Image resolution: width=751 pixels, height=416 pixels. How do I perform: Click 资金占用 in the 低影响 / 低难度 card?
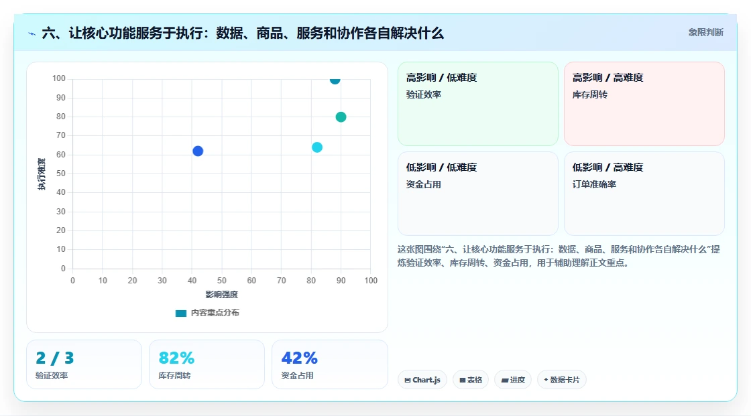click(423, 184)
